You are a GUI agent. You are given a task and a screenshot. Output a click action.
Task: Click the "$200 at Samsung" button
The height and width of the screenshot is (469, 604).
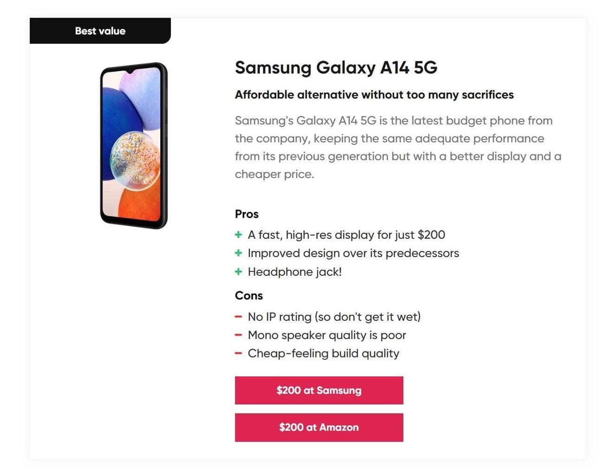(x=319, y=390)
